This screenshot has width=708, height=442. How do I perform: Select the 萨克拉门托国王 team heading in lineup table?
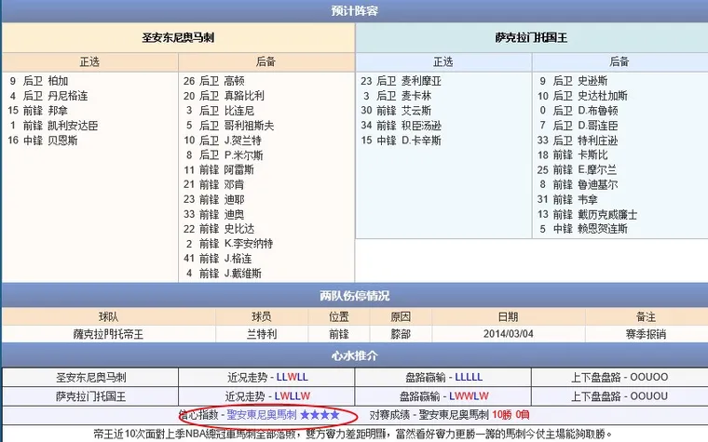pos(531,37)
